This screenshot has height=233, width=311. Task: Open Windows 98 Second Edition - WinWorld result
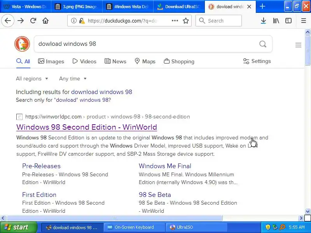click(87, 127)
